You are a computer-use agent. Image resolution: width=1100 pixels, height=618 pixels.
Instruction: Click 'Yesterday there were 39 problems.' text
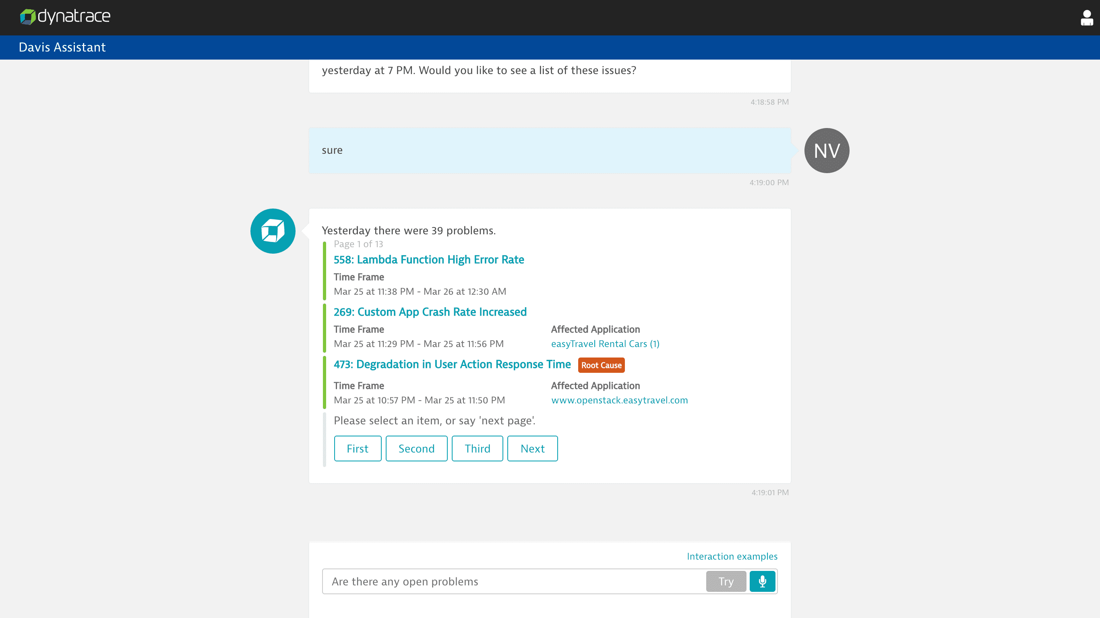[x=409, y=231]
